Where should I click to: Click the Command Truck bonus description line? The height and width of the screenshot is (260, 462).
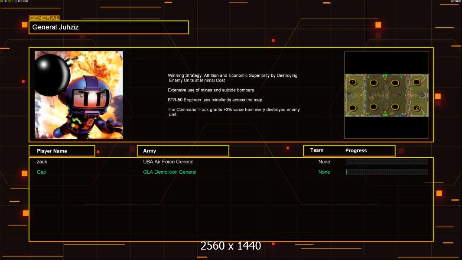234,112
